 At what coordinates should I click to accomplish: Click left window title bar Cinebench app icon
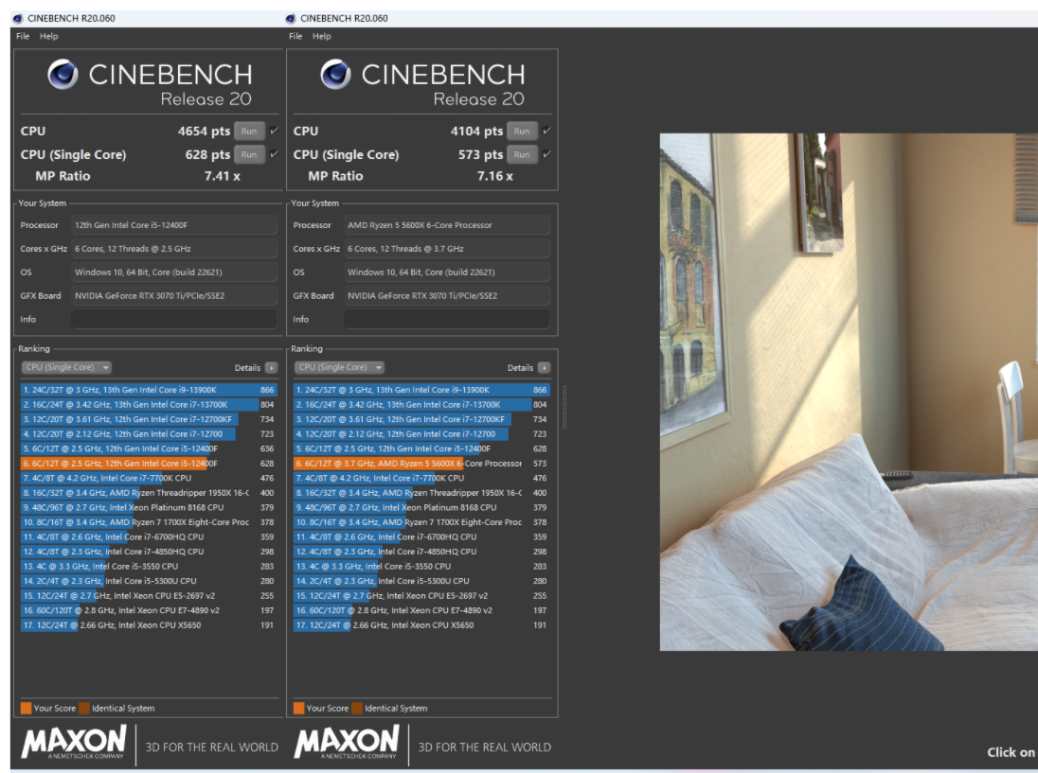(18, 19)
